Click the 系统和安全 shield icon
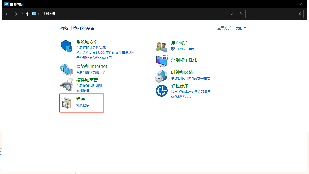 [x=66, y=46]
